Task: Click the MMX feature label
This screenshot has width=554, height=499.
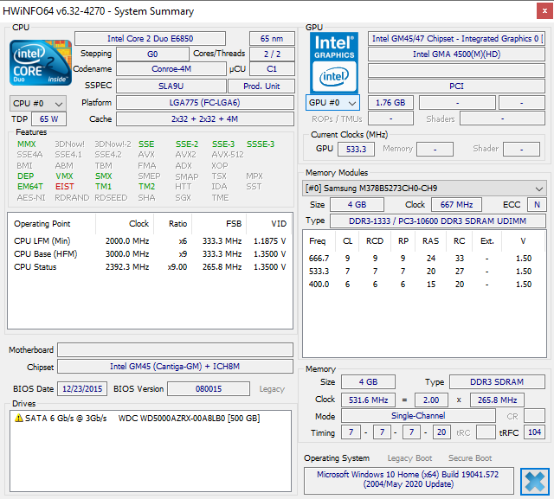Action: pyautogui.click(x=27, y=144)
